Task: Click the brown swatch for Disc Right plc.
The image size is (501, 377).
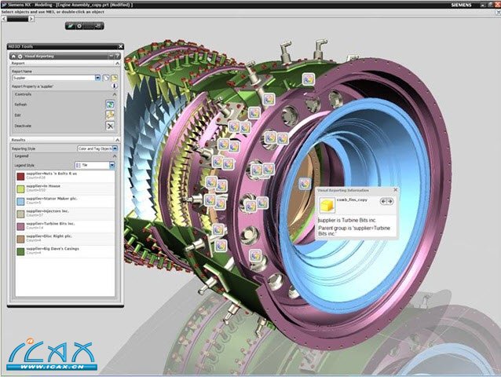Action: [20, 239]
